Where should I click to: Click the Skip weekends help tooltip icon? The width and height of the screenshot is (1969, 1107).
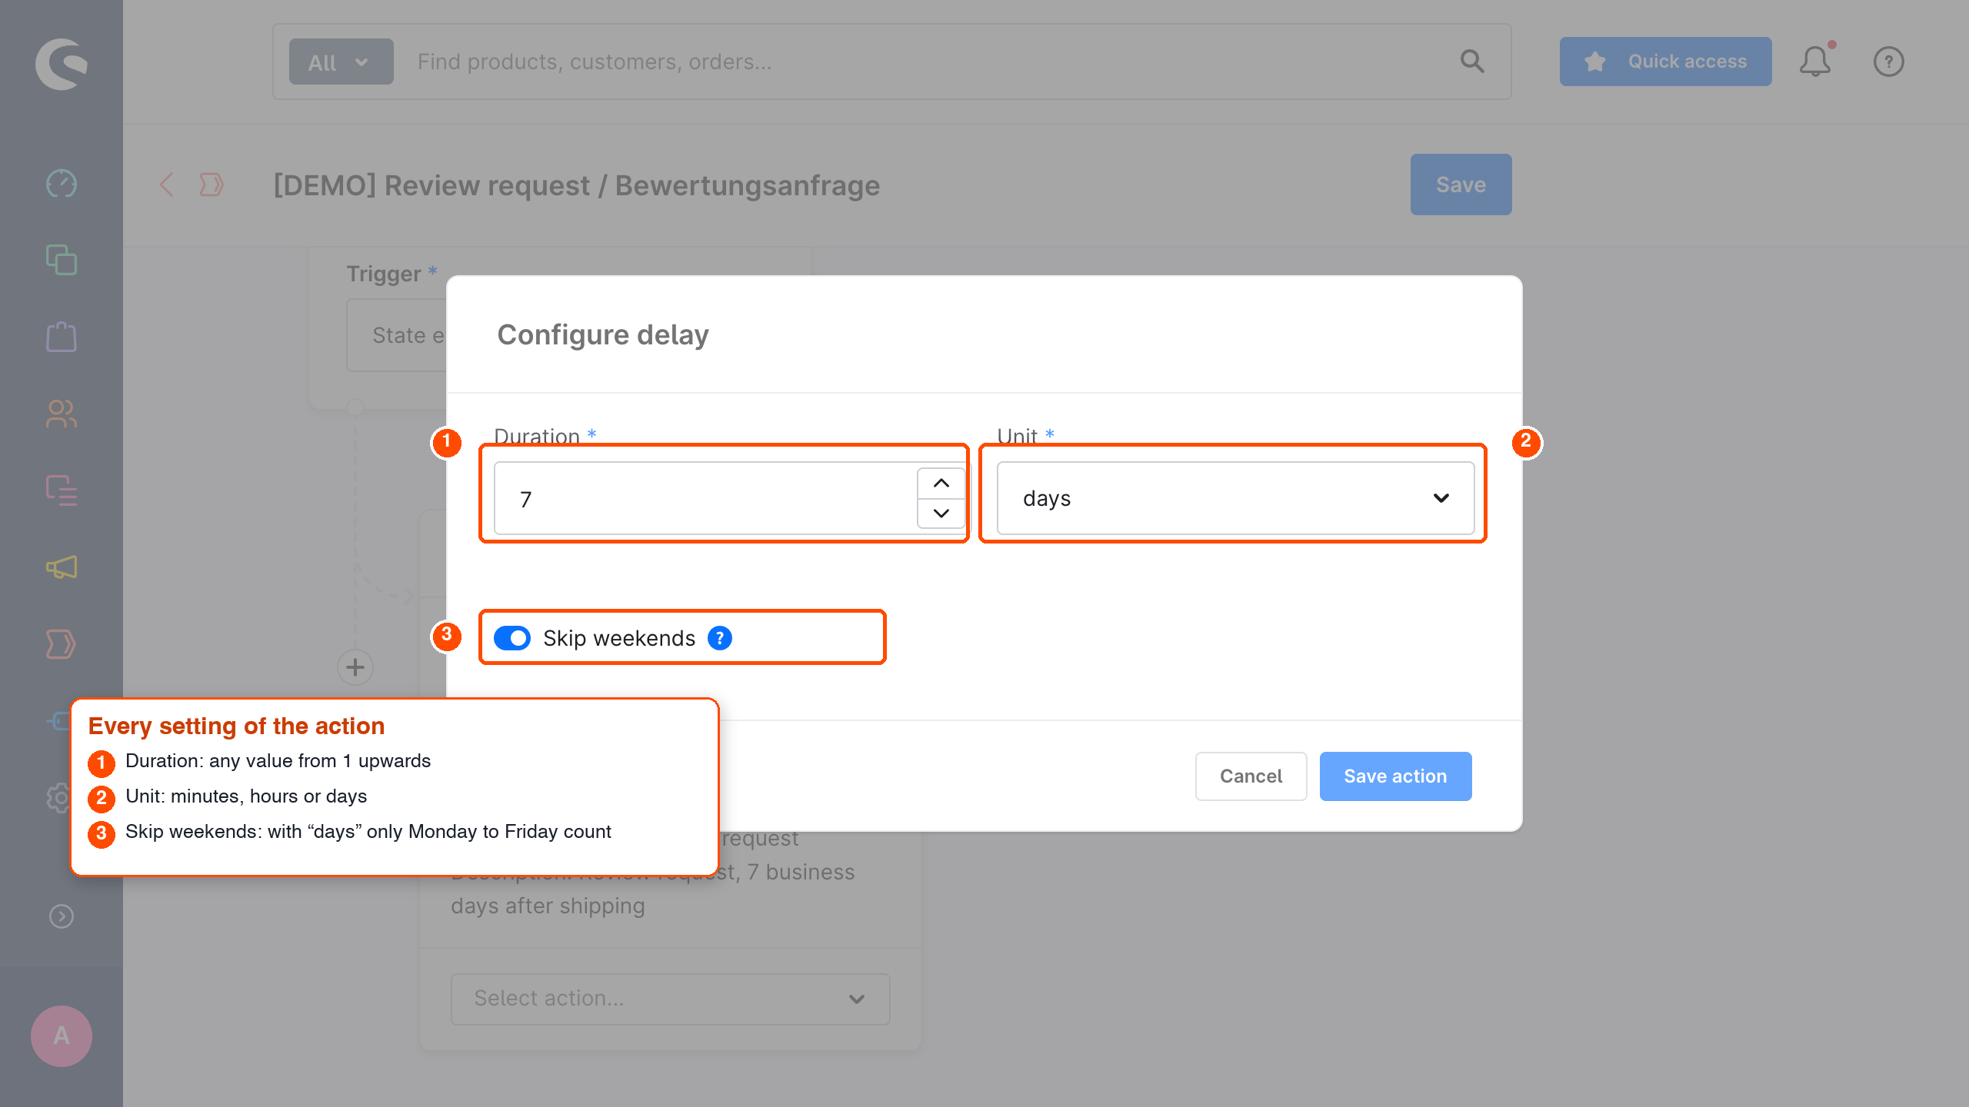720,638
